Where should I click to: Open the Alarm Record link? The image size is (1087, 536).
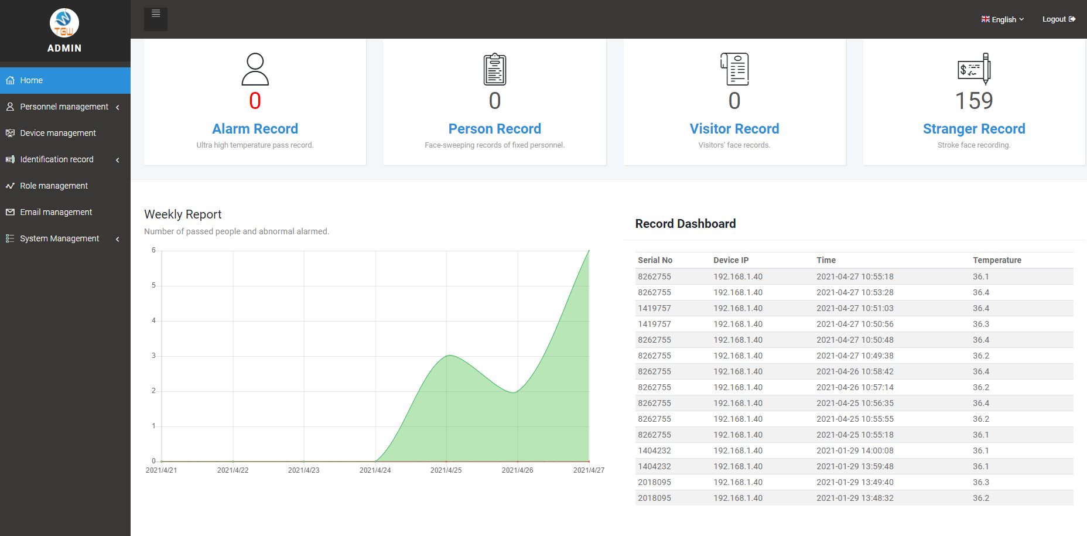tap(255, 129)
